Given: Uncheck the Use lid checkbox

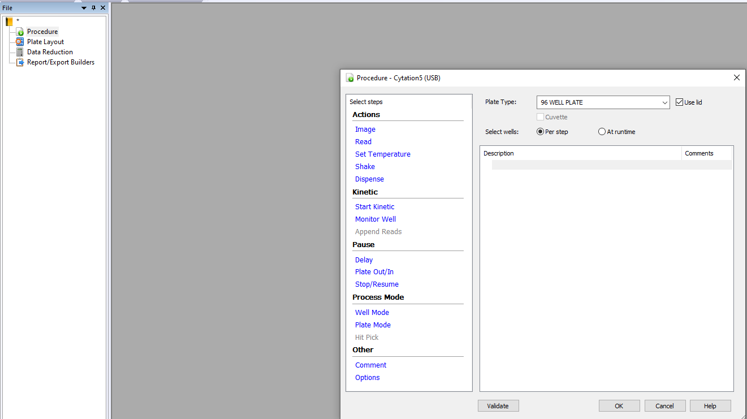Looking at the screenshot, I should (x=680, y=102).
